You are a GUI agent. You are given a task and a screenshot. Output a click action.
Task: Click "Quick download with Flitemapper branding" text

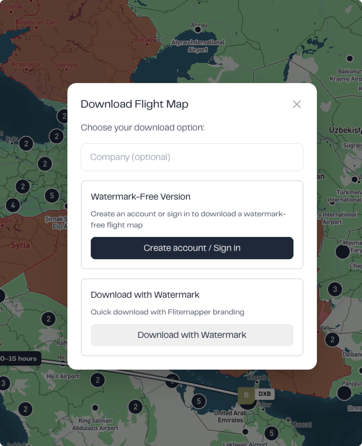pos(168,312)
